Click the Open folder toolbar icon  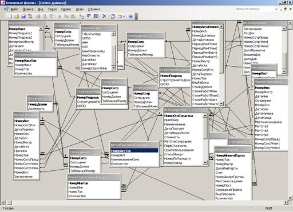coord(17,17)
